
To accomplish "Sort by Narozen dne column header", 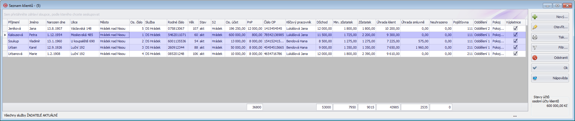I will (x=58, y=22).
